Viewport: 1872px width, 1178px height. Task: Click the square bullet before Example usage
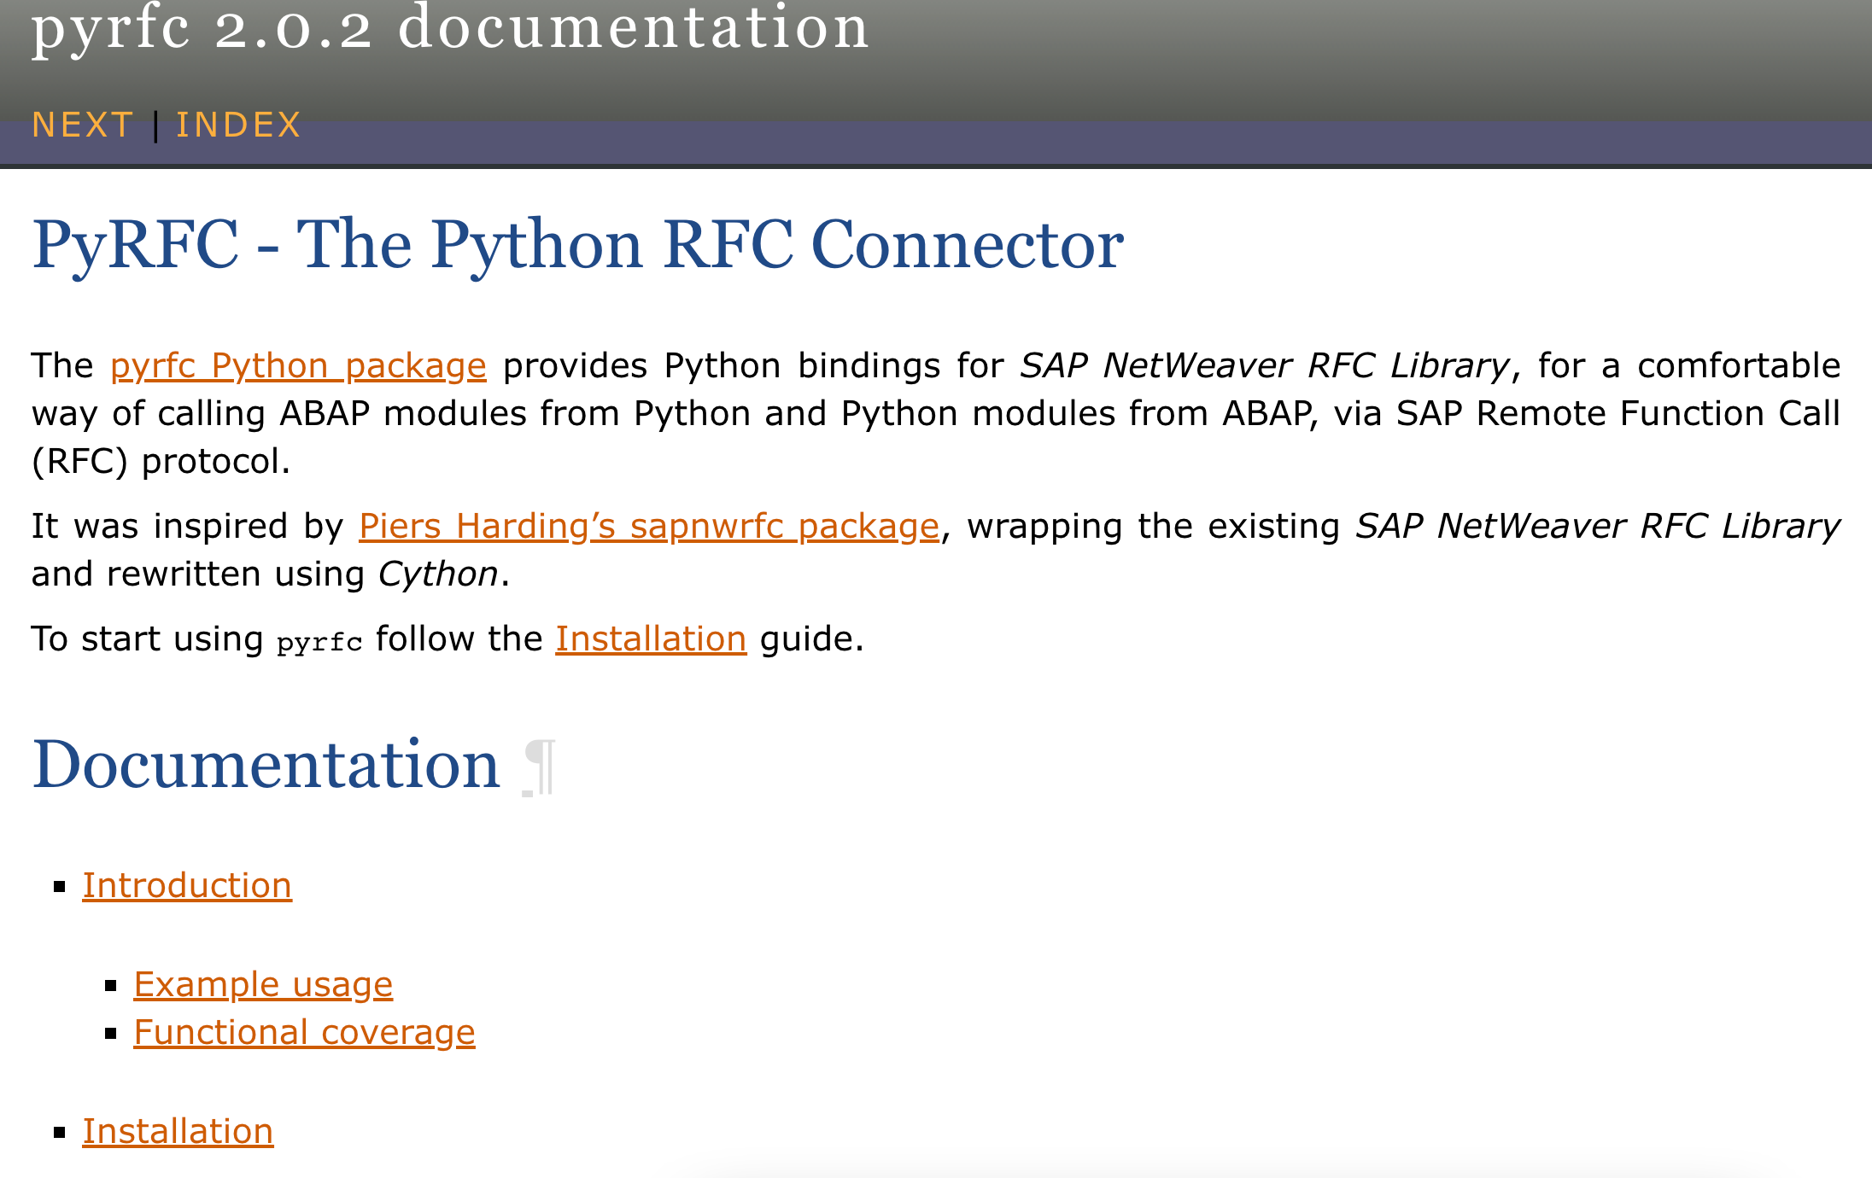click(111, 986)
